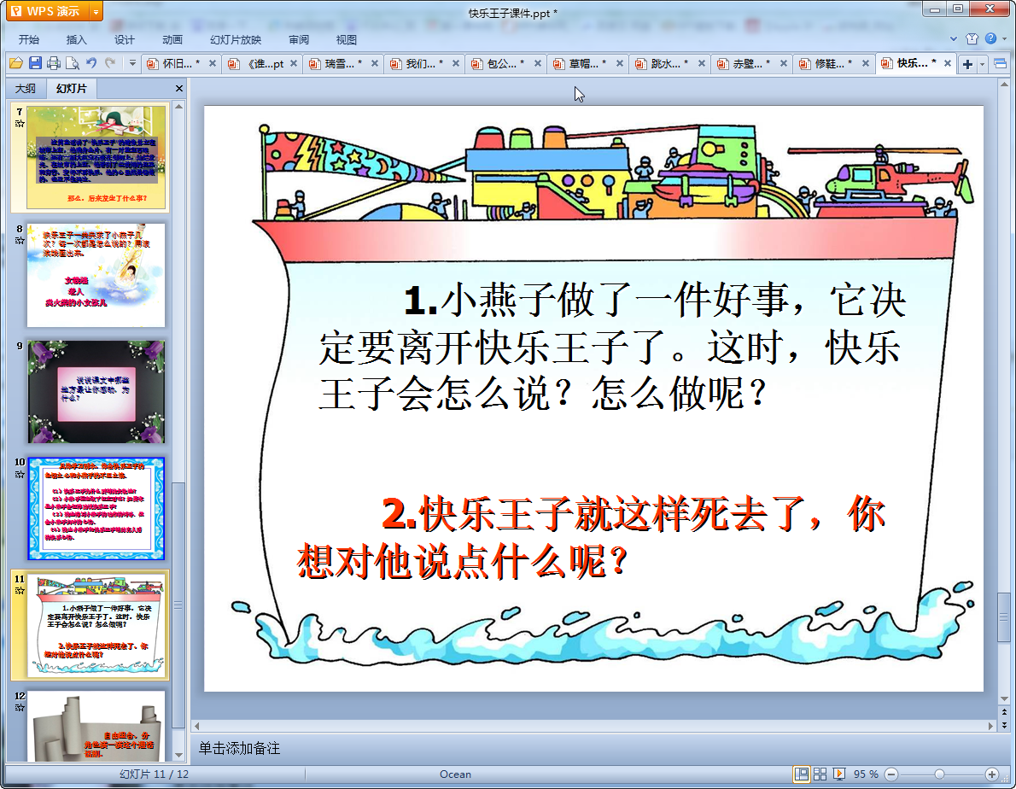Click the zoom slider handle
Viewport: 1016px width, 789px height.
(x=939, y=774)
